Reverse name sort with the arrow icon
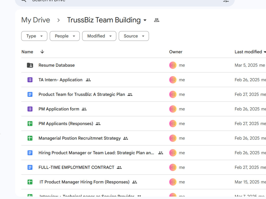 (42, 52)
